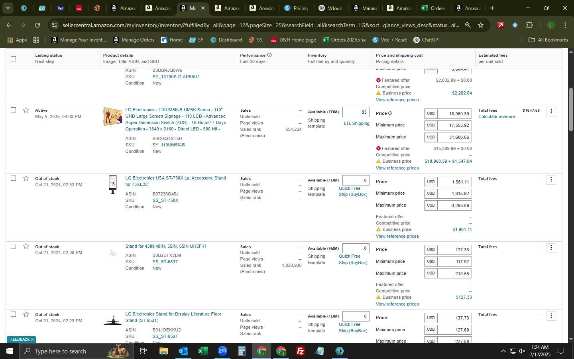Open Chrome three-dot menu

pos(565,25)
